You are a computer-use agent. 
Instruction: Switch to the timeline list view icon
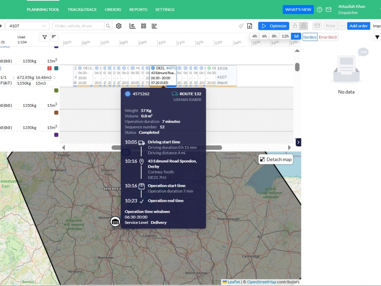(133, 26)
